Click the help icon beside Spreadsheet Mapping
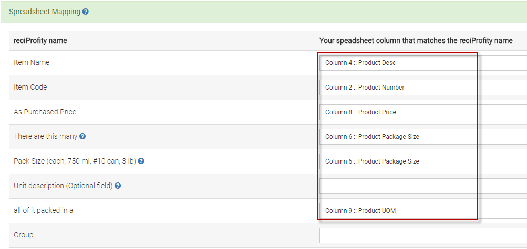The width and height of the screenshot is (527, 249). click(x=86, y=12)
